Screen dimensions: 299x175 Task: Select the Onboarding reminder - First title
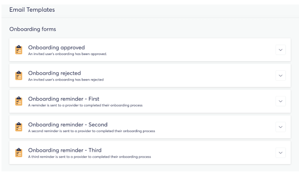click(64, 99)
